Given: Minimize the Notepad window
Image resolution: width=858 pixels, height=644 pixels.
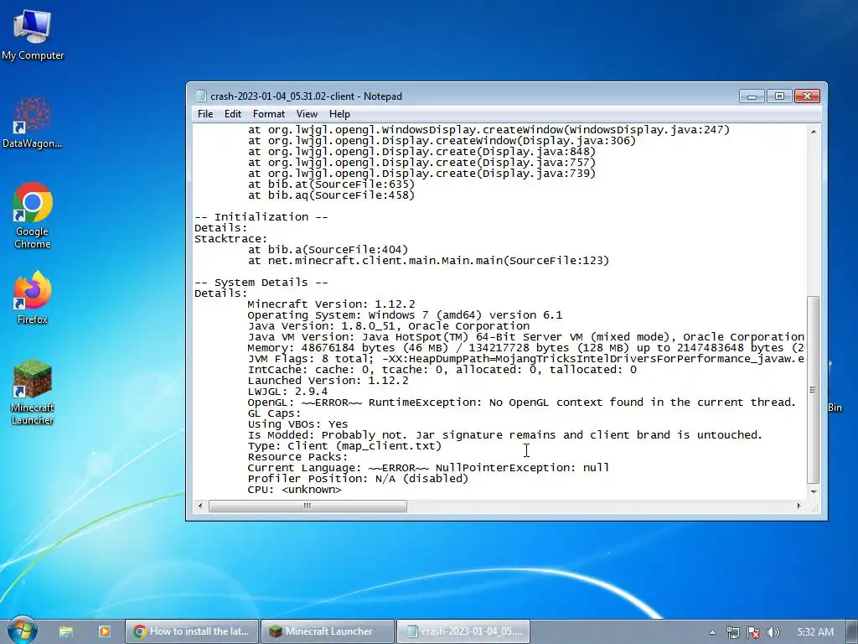Looking at the screenshot, I should (752, 96).
